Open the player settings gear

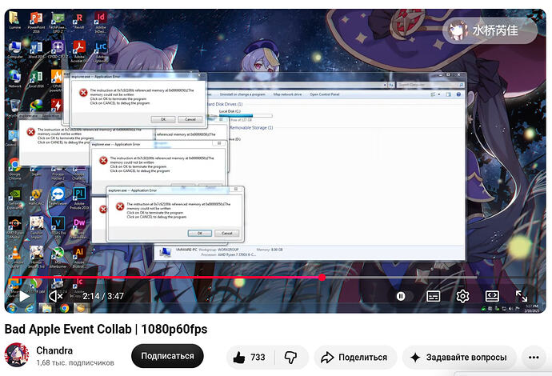[462, 296]
